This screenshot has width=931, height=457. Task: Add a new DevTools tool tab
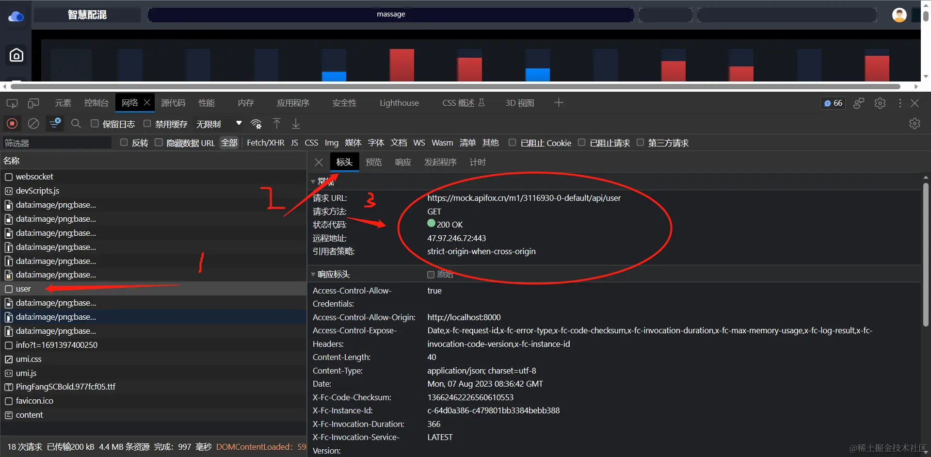click(x=559, y=103)
